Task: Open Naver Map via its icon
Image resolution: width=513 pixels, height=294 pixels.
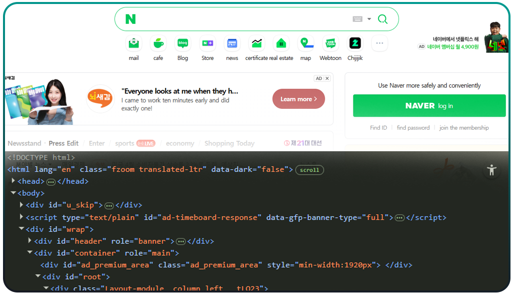Action: pos(306,43)
